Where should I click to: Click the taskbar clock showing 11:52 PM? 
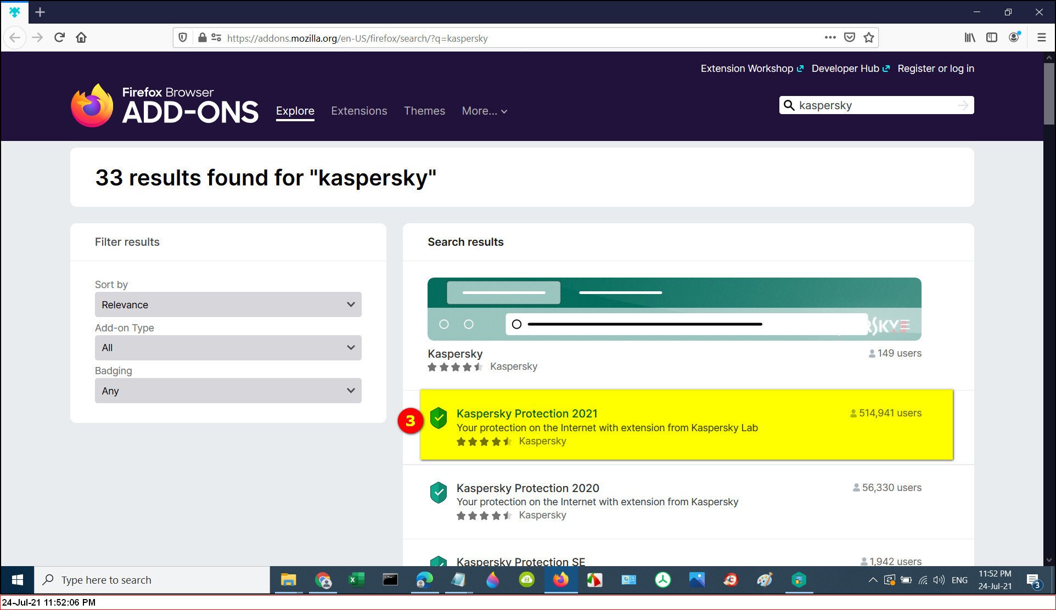(995, 580)
